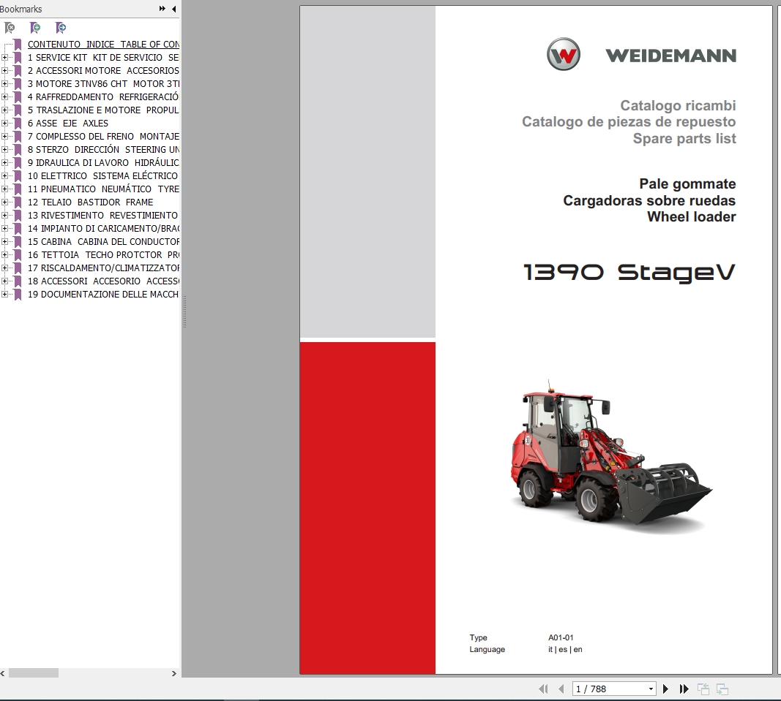
Task: Select bookmark 13 RIVESTIMENTO
Action: click(102, 216)
